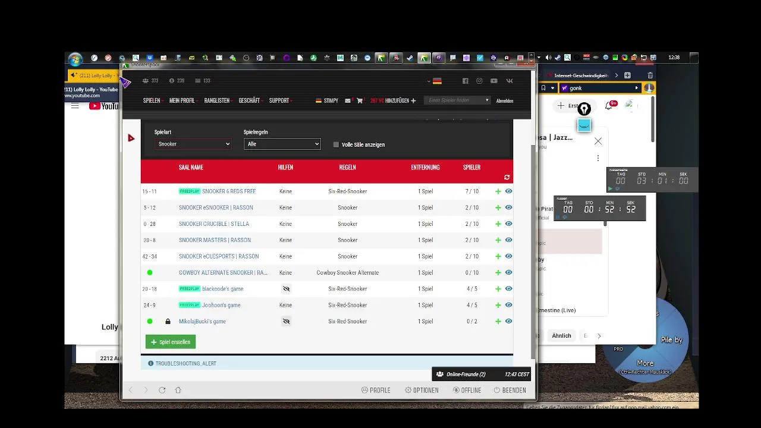Go back with the bottom left arrow

pos(131,390)
